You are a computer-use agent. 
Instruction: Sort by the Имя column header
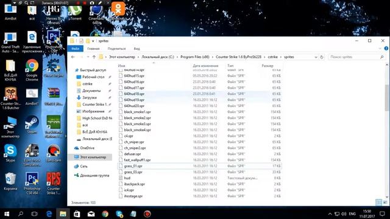click(121, 66)
